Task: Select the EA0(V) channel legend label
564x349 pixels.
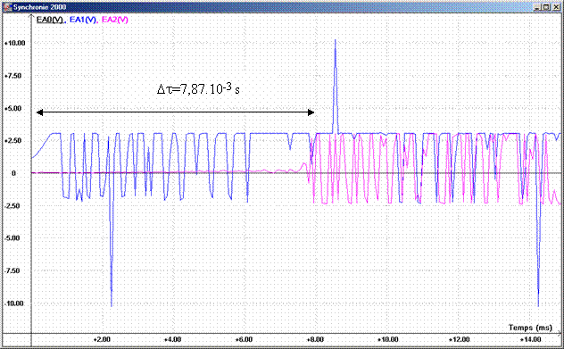Action: [x=50, y=20]
